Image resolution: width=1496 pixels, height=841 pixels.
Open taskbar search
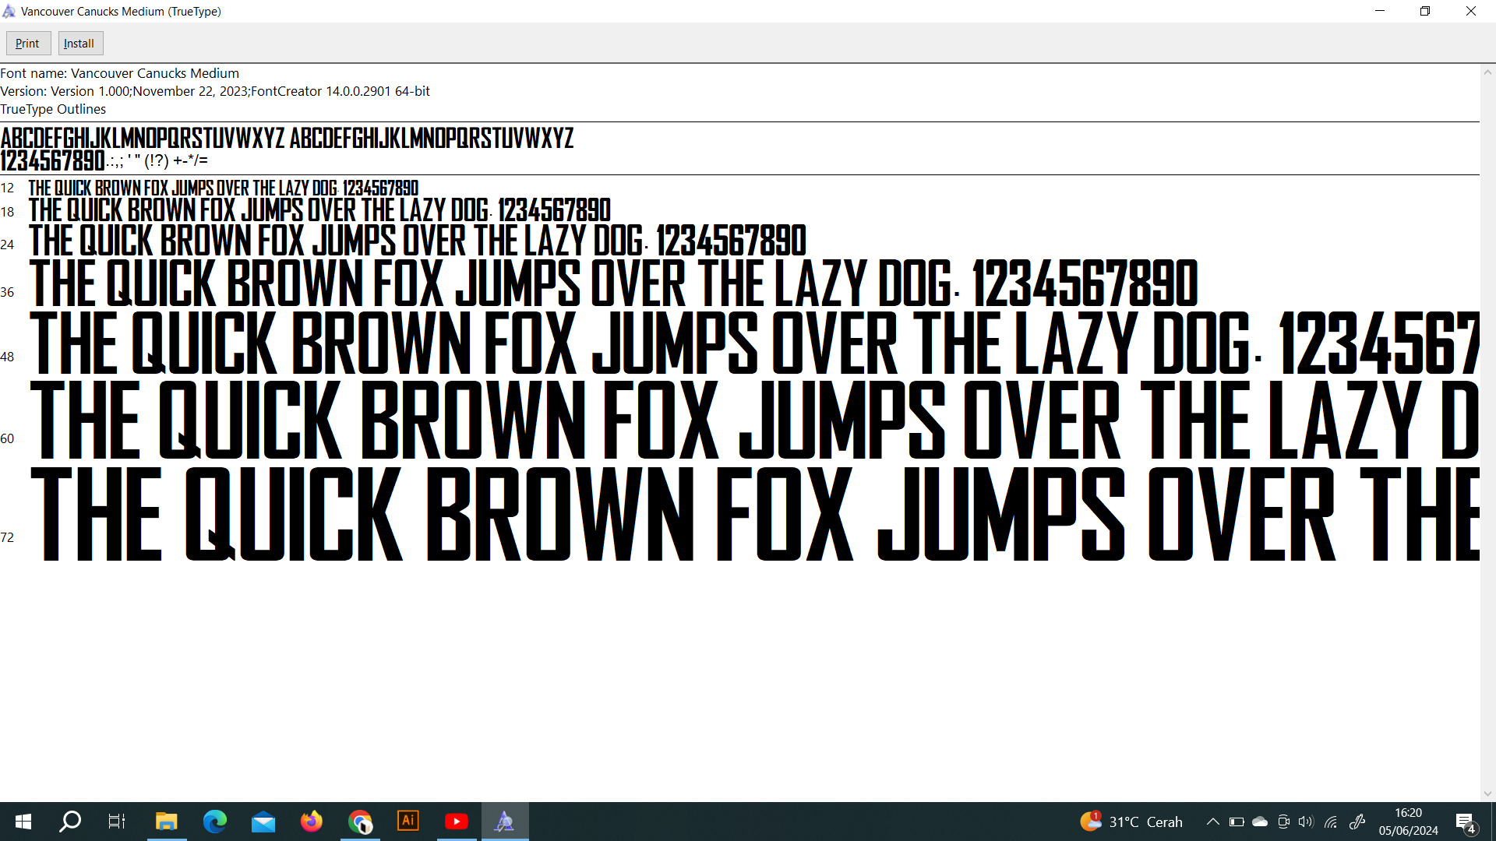point(70,822)
